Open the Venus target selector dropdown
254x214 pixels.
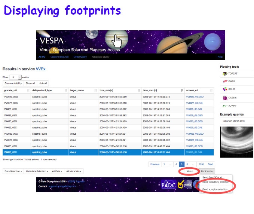(191, 171)
